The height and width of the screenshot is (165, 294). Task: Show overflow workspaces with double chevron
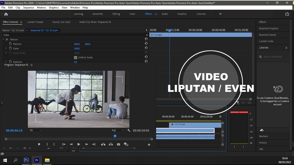pos(220,14)
